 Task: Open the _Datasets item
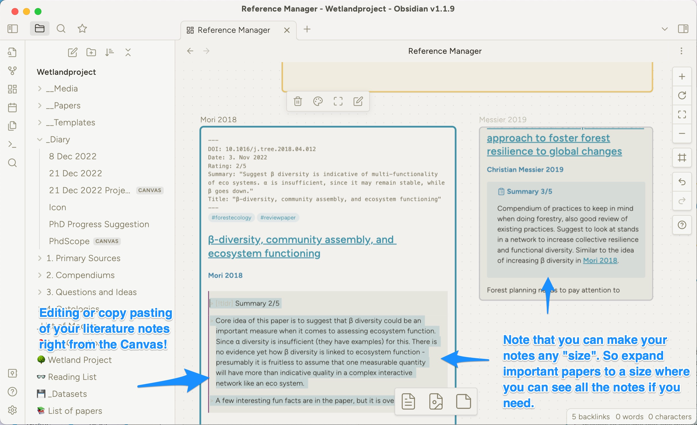(62, 394)
